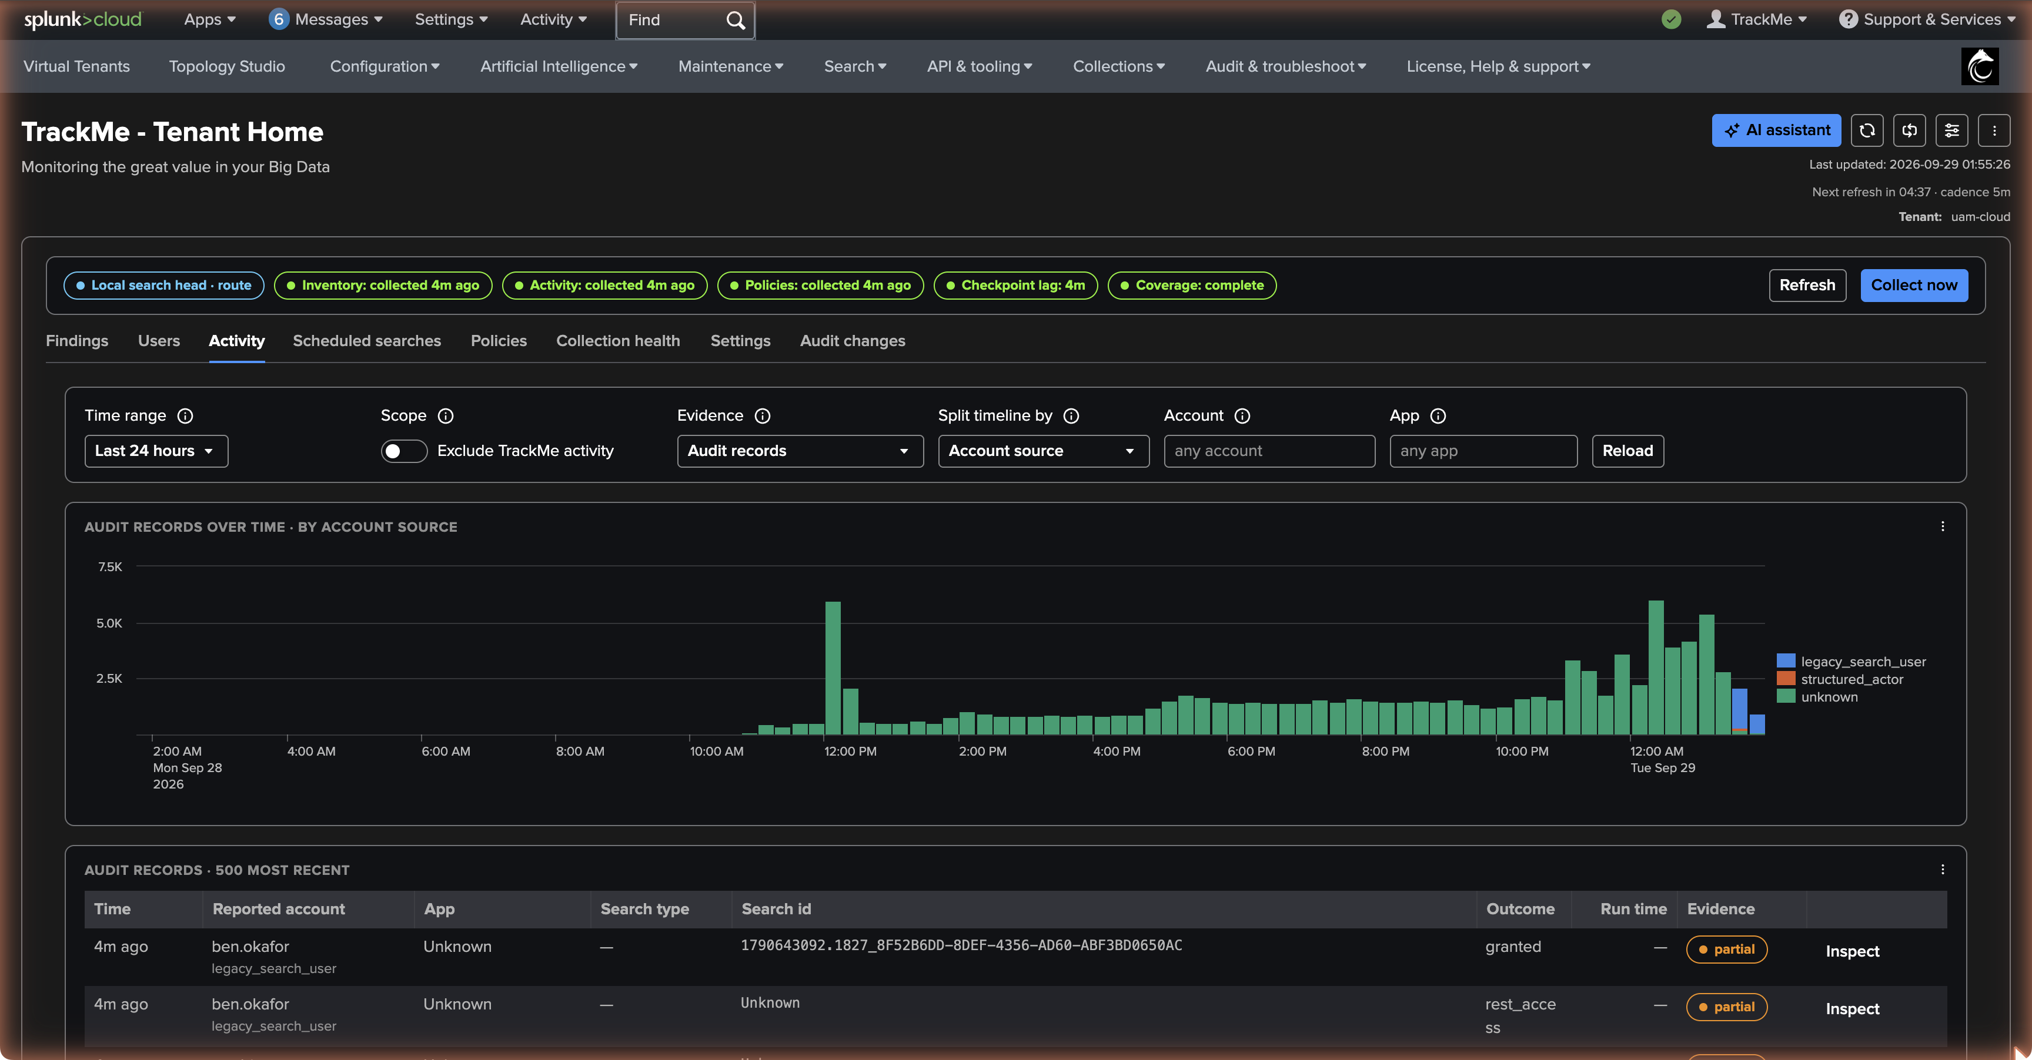The height and width of the screenshot is (1060, 2032).
Task: Open Topology Studio nav item
Action: coord(226,67)
